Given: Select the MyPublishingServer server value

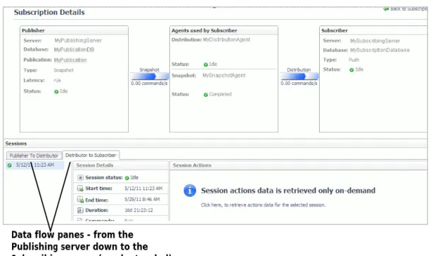Looking at the screenshot, I should 78,40.
